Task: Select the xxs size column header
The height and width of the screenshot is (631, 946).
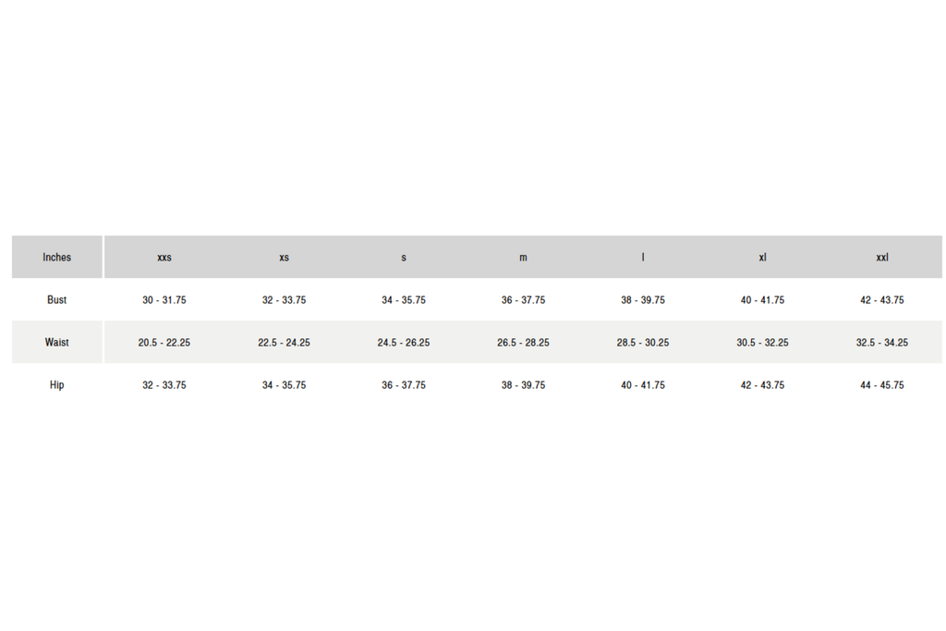Action: coord(164,258)
